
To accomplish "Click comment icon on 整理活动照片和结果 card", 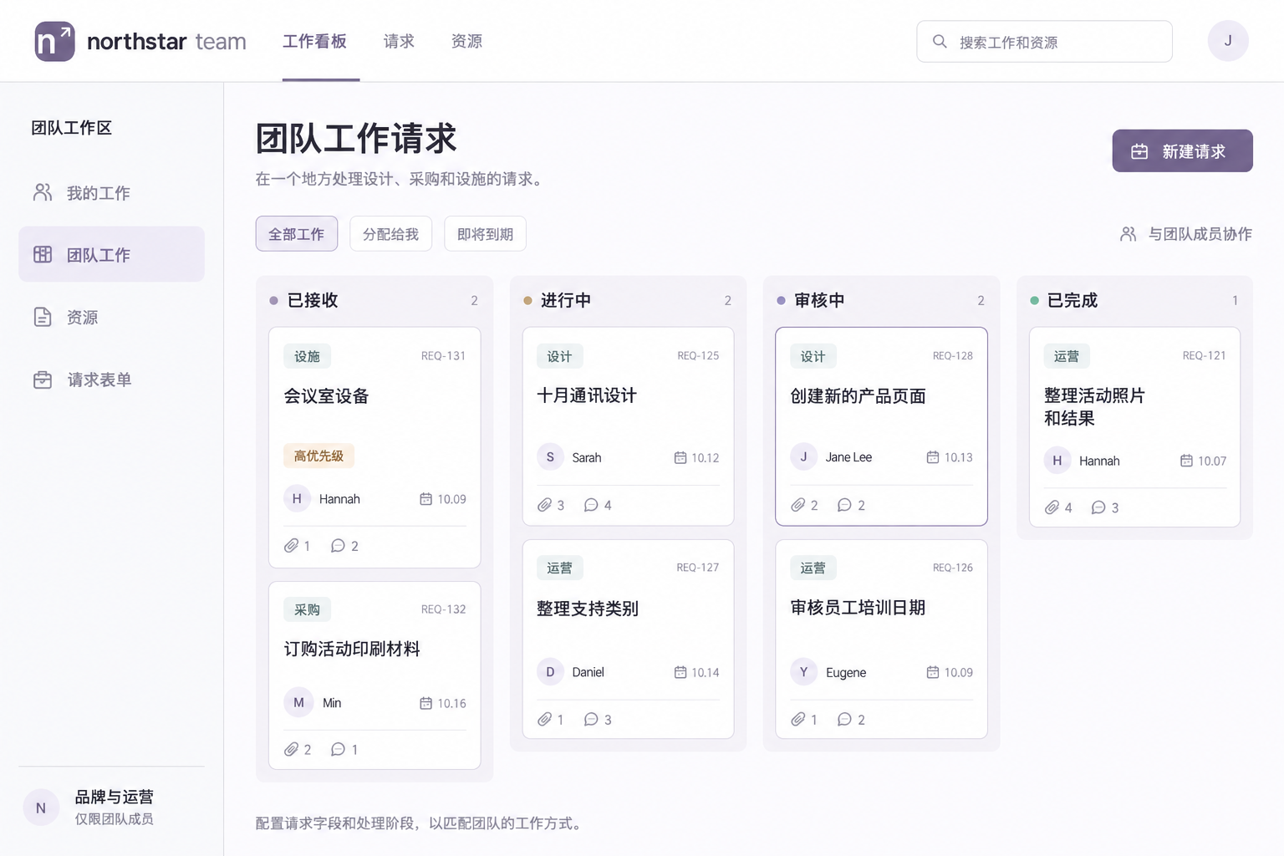I will point(1098,507).
